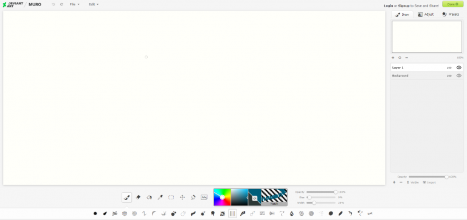The height and width of the screenshot is (220, 467).
Task: Click the Login link
Action: pyautogui.click(x=389, y=5)
